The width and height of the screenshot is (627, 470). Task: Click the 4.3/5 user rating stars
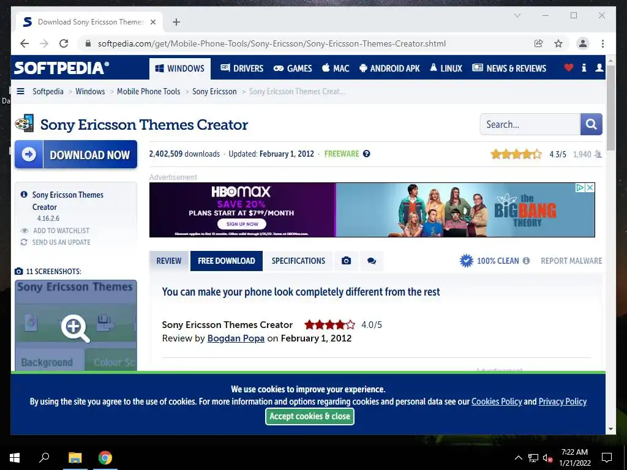click(x=516, y=154)
